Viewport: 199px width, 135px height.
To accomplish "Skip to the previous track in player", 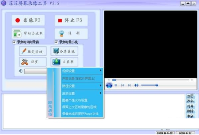I will [123, 85].
